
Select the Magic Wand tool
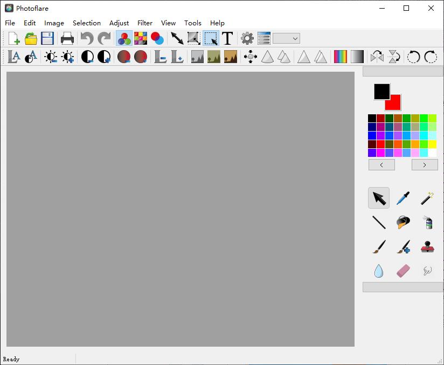tap(427, 198)
